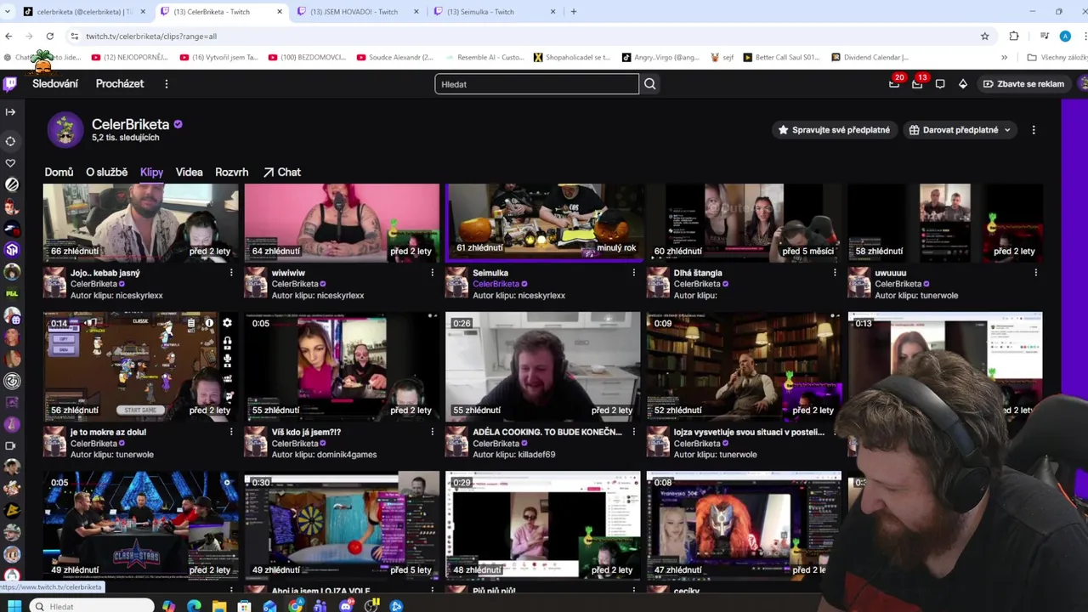The width and height of the screenshot is (1088, 612).
Task: Click Spravujte své předplatné button
Action: [x=834, y=130]
